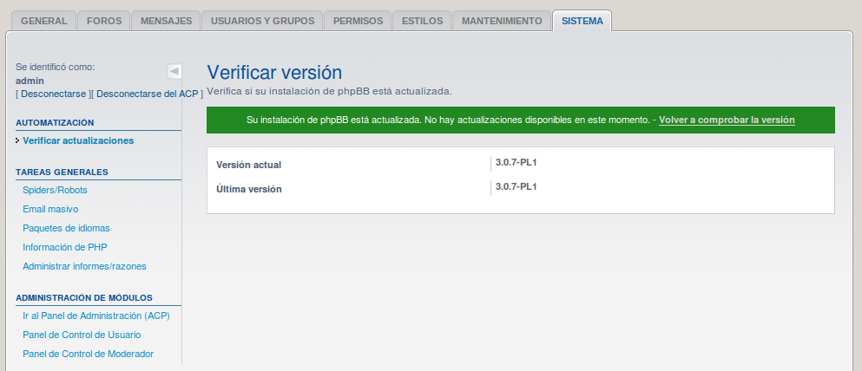The image size is (862, 371).
Task: Click the Versión actual label
Action: coord(248,165)
